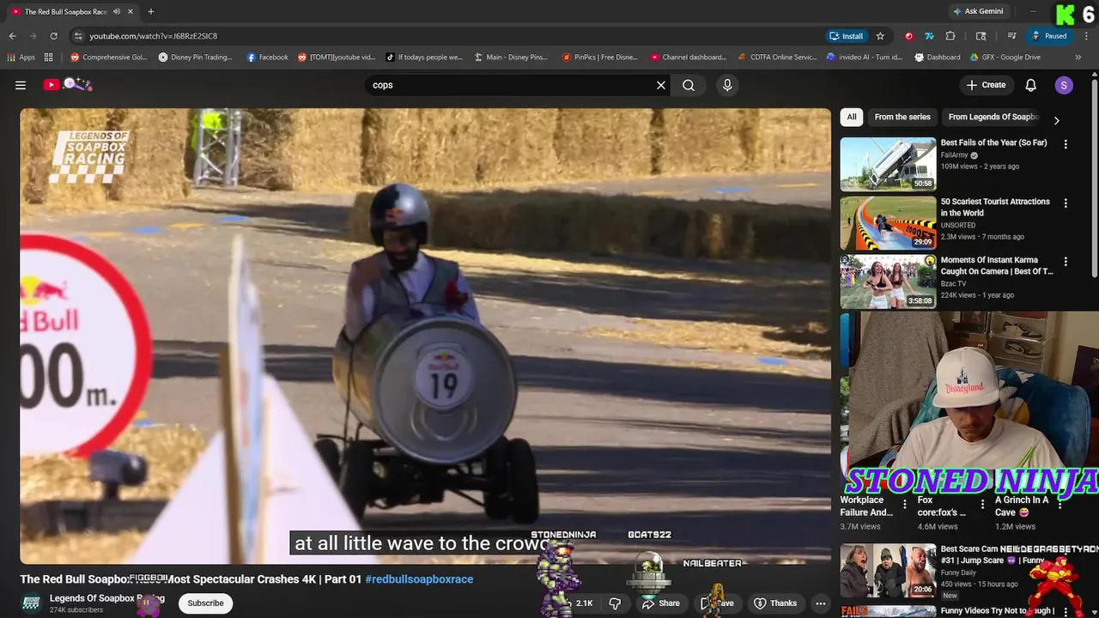This screenshot has width=1099, height=618.
Task: Open the Extensions puzzle icon
Action: (x=950, y=36)
